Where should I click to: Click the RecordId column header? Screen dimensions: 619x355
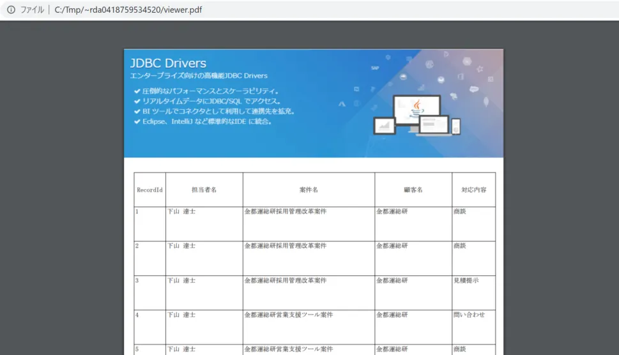pos(149,190)
